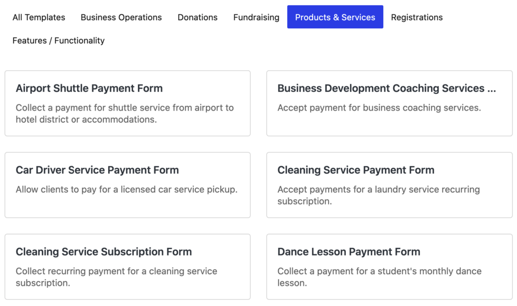Click the business coaching services description text

coord(379,108)
